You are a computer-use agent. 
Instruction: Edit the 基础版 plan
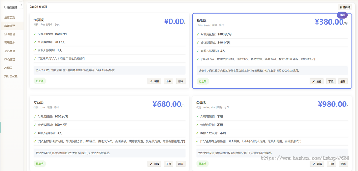[317, 81]
